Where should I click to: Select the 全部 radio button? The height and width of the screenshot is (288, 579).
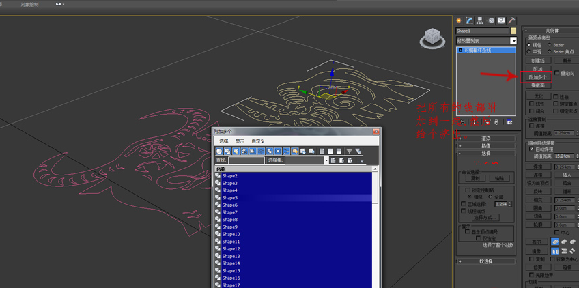pos(490,197)
